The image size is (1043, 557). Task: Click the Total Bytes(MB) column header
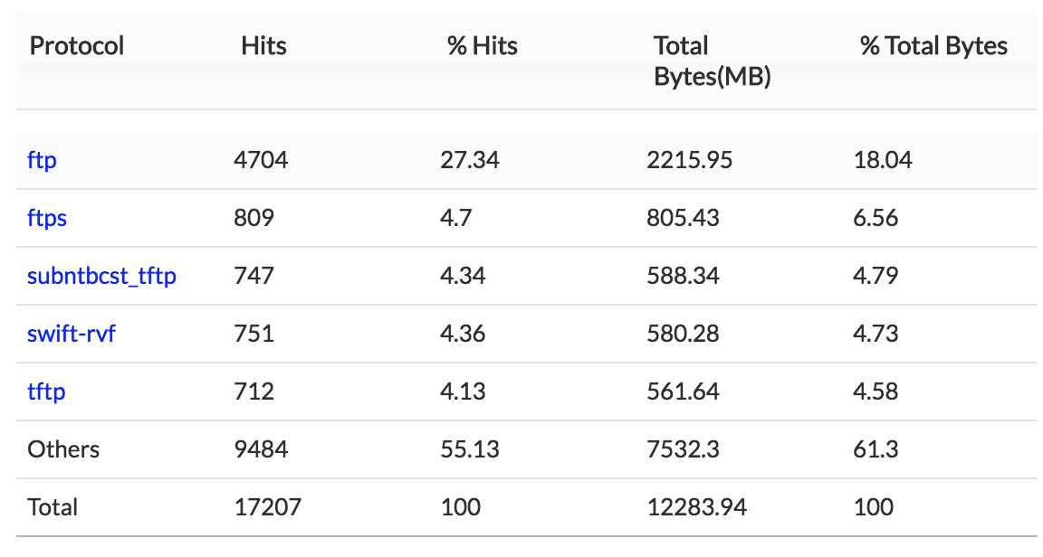pos(712,61)
